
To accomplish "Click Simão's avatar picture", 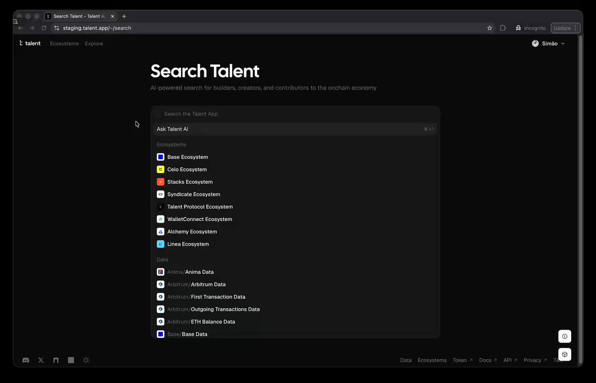I will [x=535, y=43].
